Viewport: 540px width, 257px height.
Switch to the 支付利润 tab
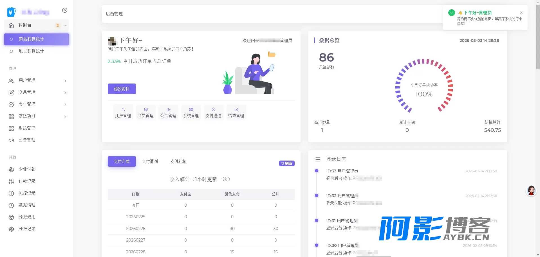coord(178,161)
